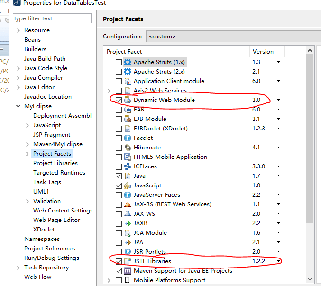Select Project References in the tree
The height and width of the screenshot is (286, 321).
tap(50, 249)
